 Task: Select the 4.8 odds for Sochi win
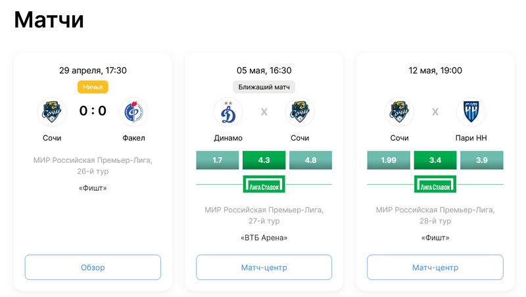tap(310, 160)
